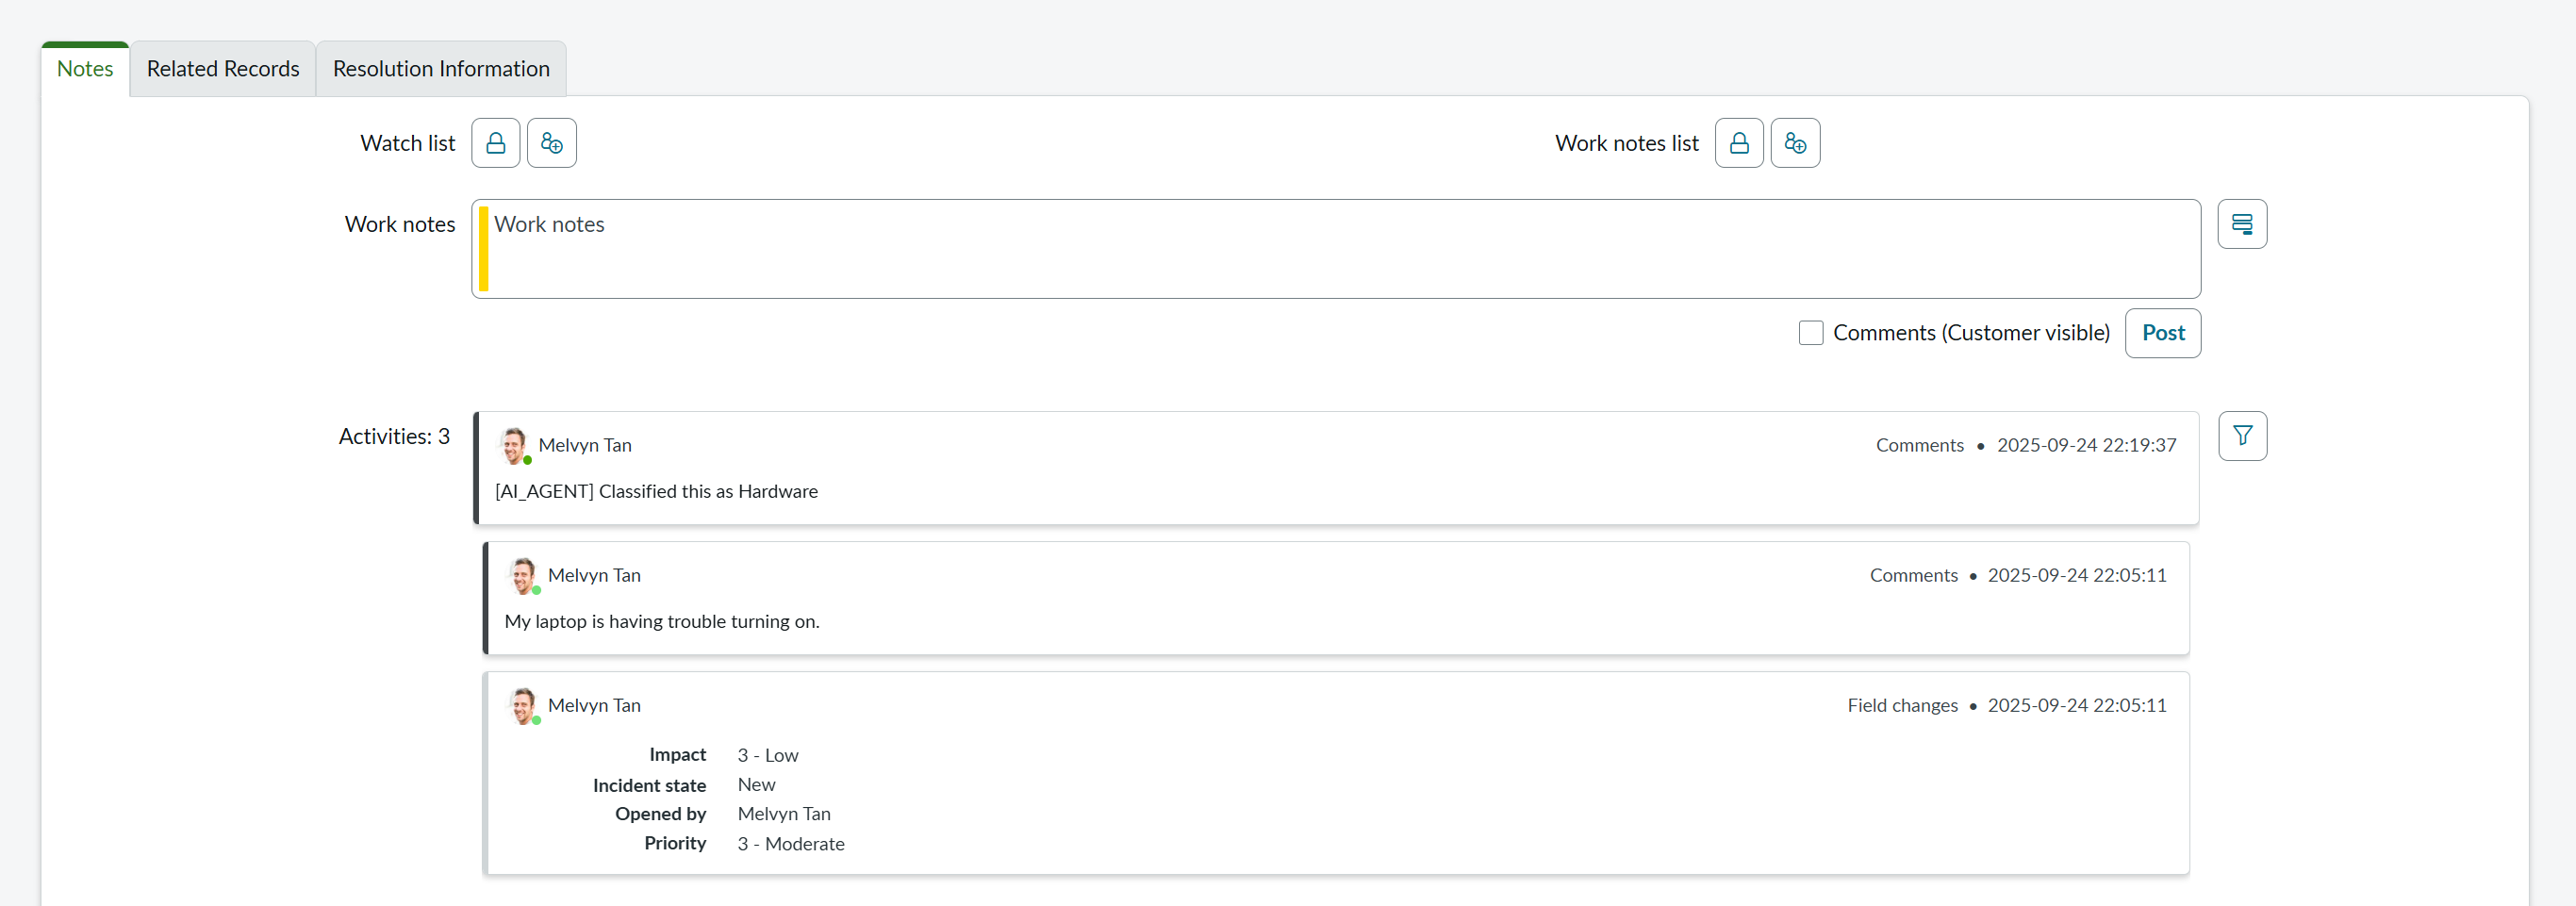
Task: Add me to Work notes list
Action: [1794, 143]
